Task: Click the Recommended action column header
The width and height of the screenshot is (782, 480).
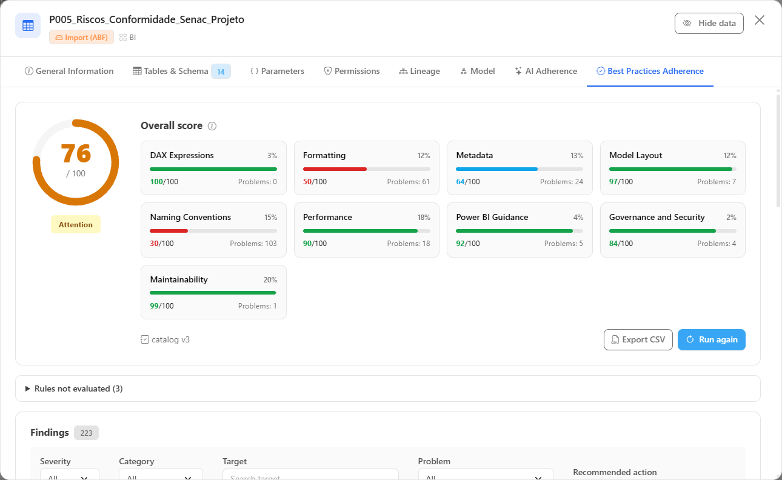Action: tap(615, 473)
